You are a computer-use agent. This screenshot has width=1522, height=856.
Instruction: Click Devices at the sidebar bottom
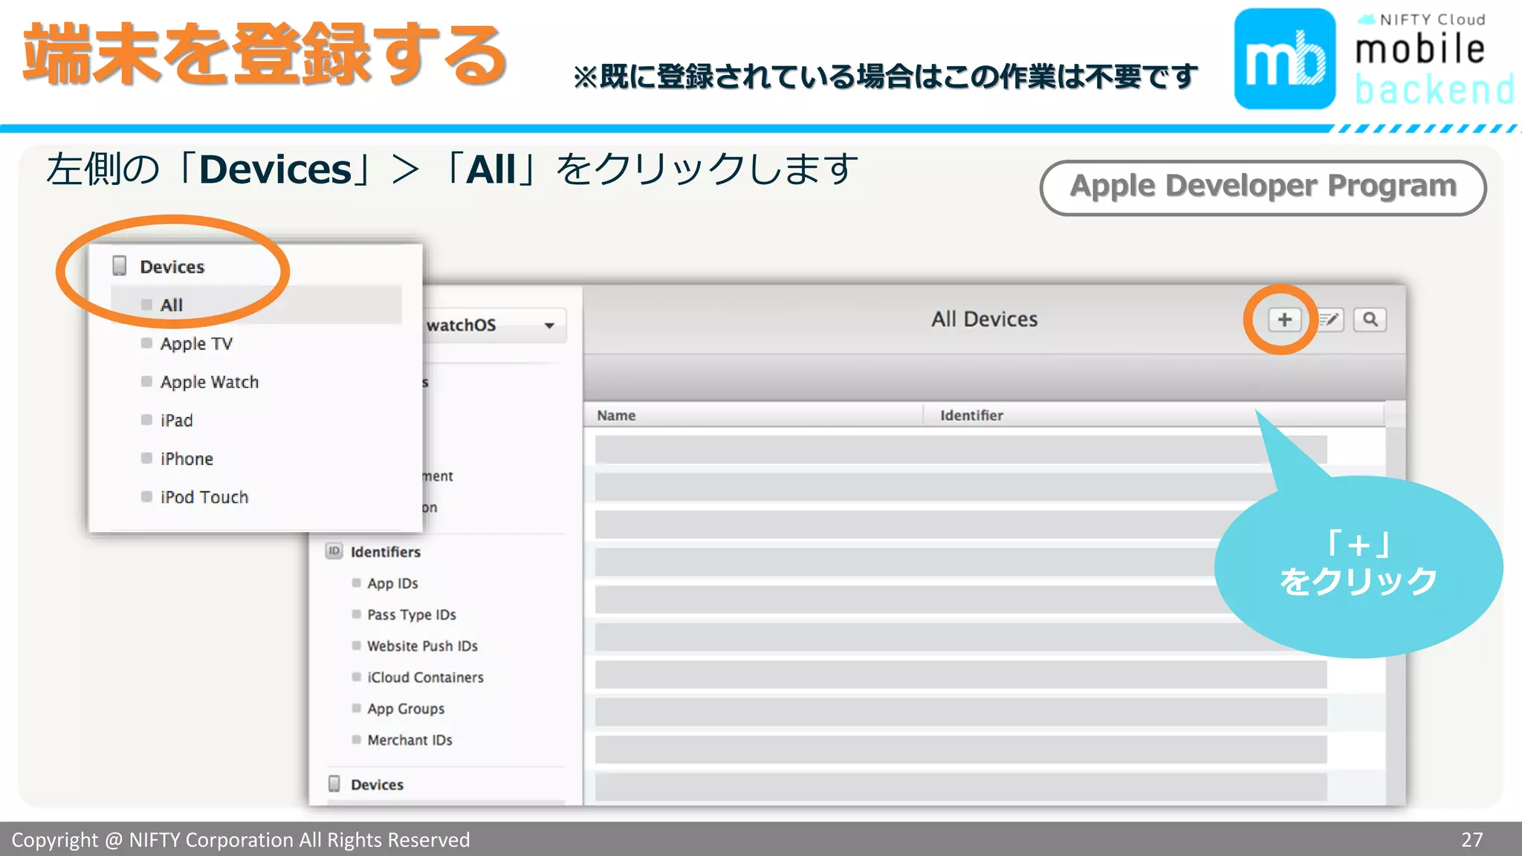(x=378, y=785)
